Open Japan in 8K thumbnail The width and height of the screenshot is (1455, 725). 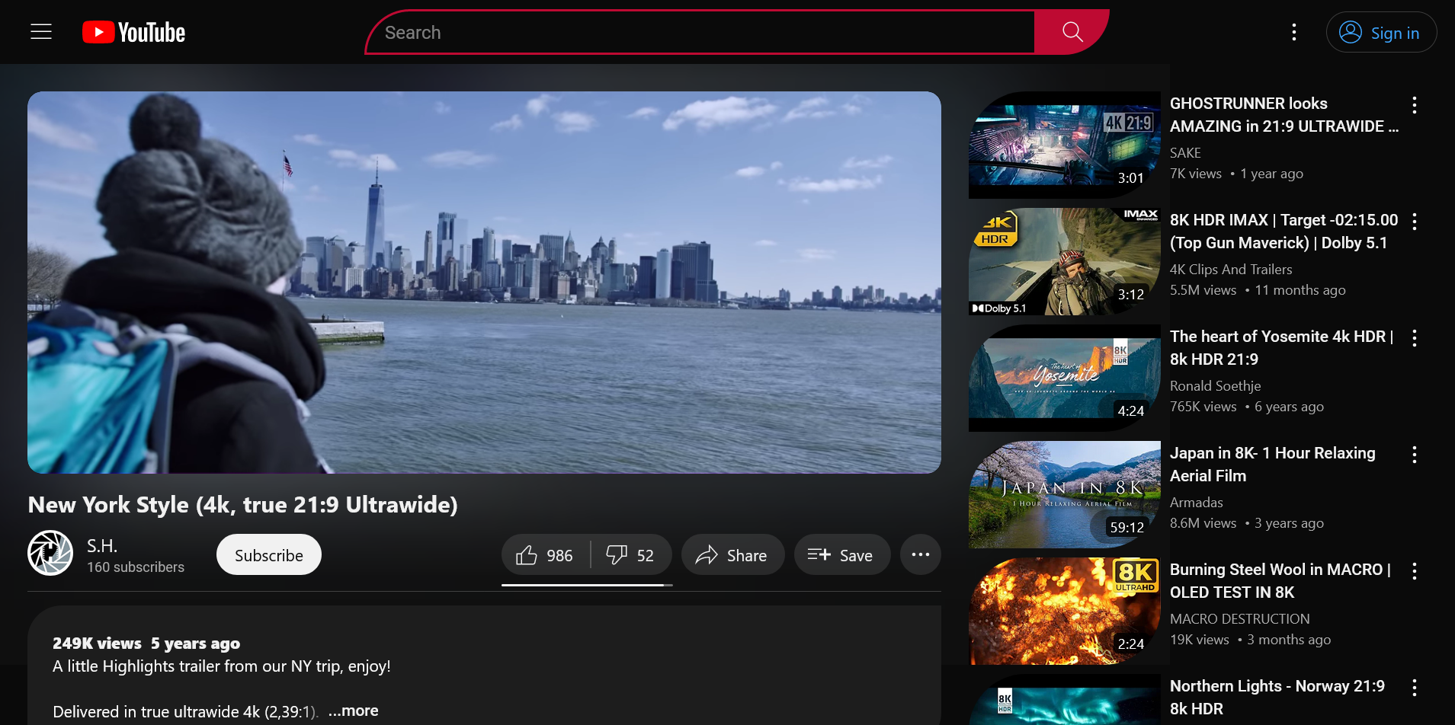tap(1064, 495)
